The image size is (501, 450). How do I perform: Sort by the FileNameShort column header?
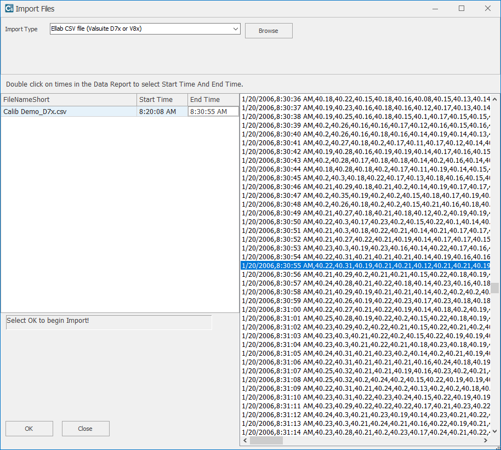pyautogui.click(x=69, y=100)
